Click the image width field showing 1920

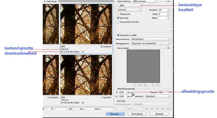point(123,92)
